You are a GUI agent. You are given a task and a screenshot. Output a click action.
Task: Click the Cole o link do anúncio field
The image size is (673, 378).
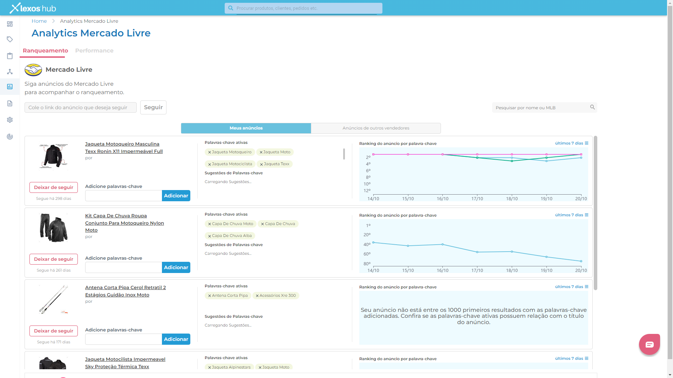point(81,107)
